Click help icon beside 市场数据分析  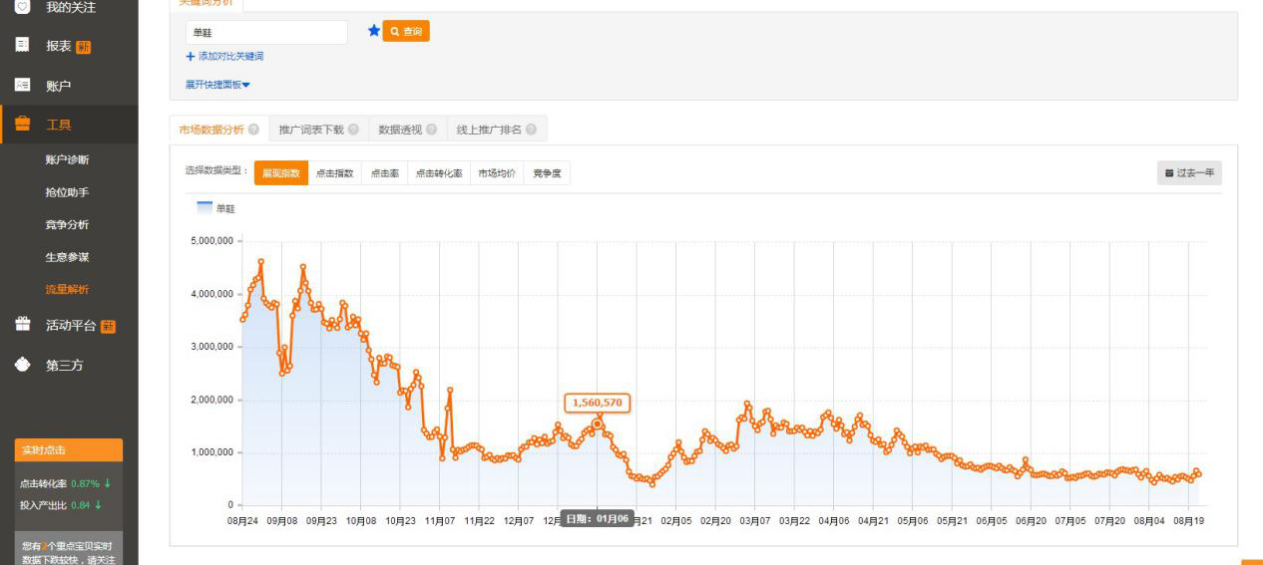(x=253, y=130)
